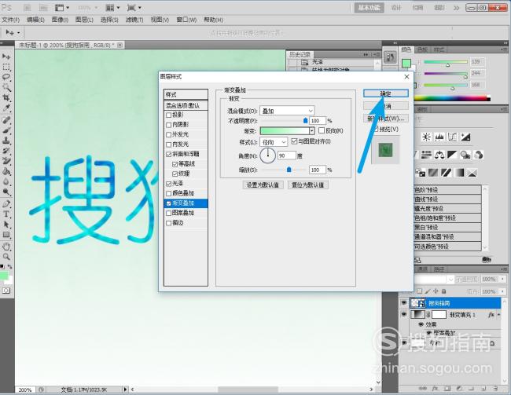Select the Hand tool
This screenshot has width=511, height=395.
point(6,247)
